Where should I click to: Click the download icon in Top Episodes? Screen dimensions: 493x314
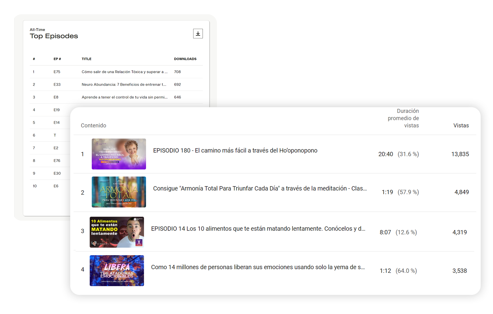tap(198, 34)
